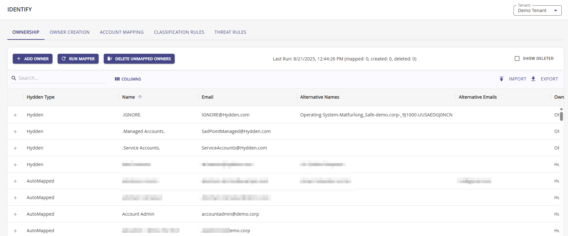Viewport: 568px width, 236px height.
Task: Expand the .IGNORE. owner row
Action: [15, 115]
